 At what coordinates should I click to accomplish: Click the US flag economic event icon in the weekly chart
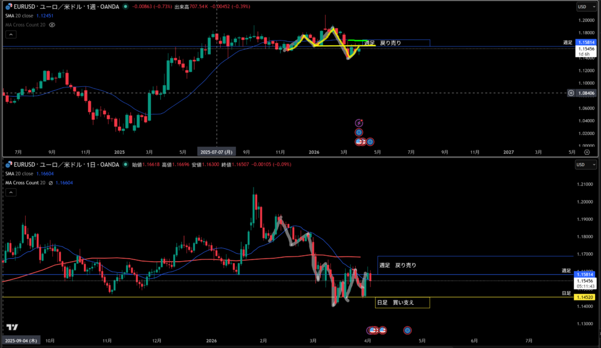coord(359,141)
